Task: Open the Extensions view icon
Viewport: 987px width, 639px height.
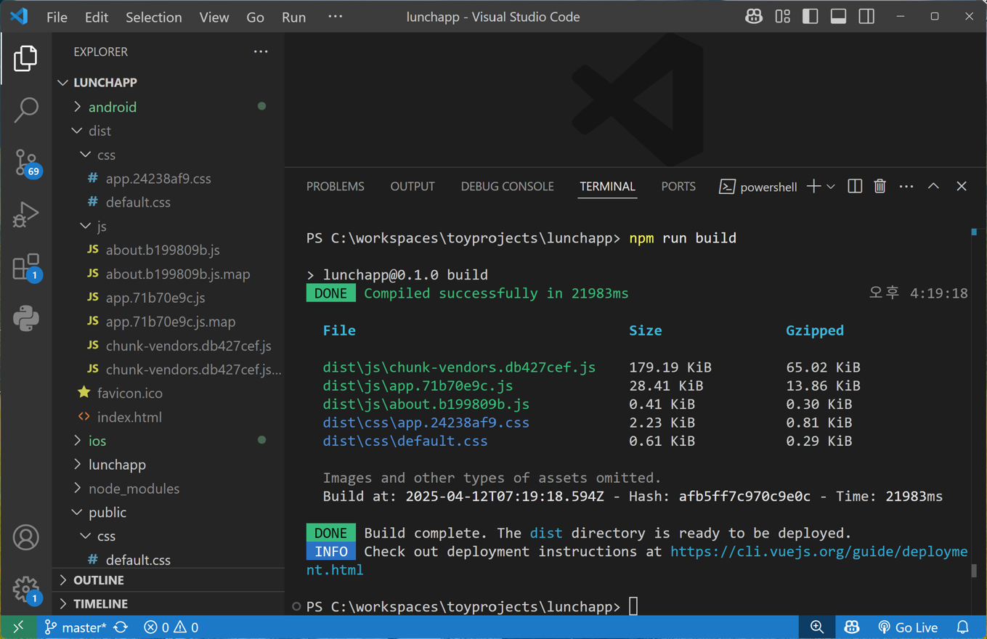Action: tap(27, 267)
